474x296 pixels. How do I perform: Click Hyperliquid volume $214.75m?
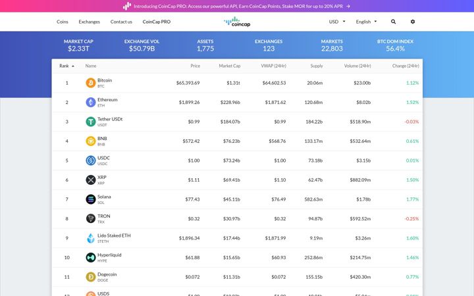[x=360, y=257]
